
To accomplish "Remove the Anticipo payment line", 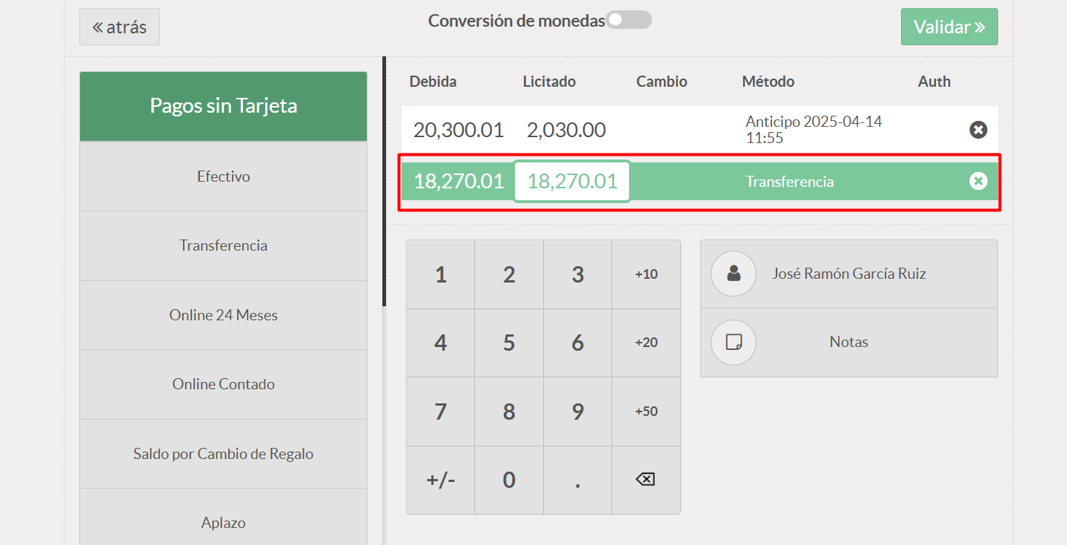I will [978, 130].
